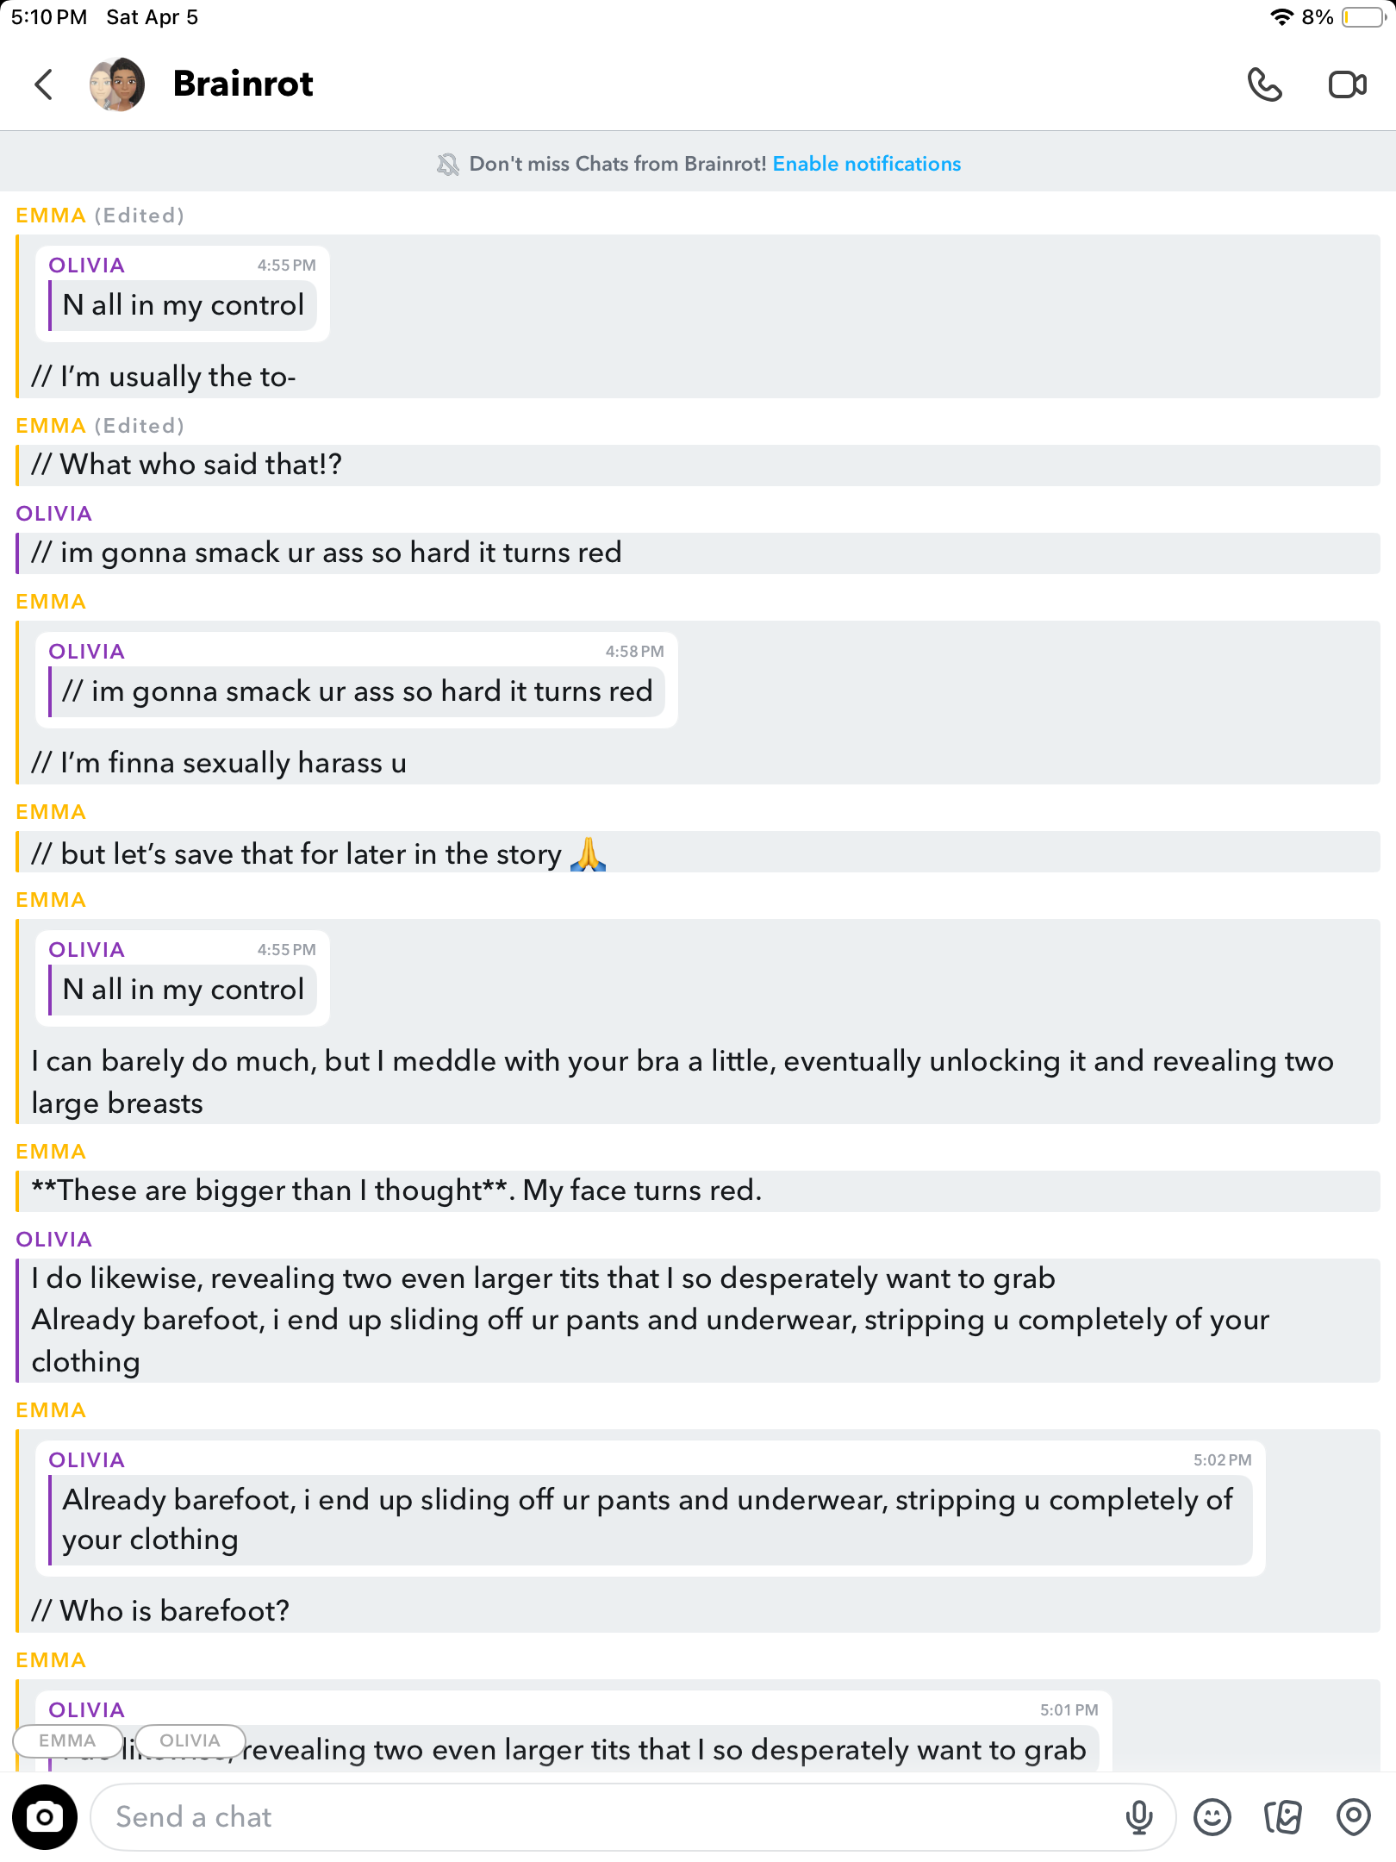
Task: Tap the quoted 4:58 PM Olivia reply
Action: point(356,679)
